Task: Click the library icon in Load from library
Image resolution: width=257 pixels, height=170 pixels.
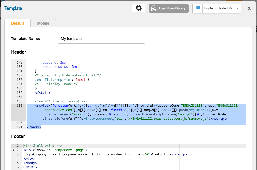Action: point(154,8)
